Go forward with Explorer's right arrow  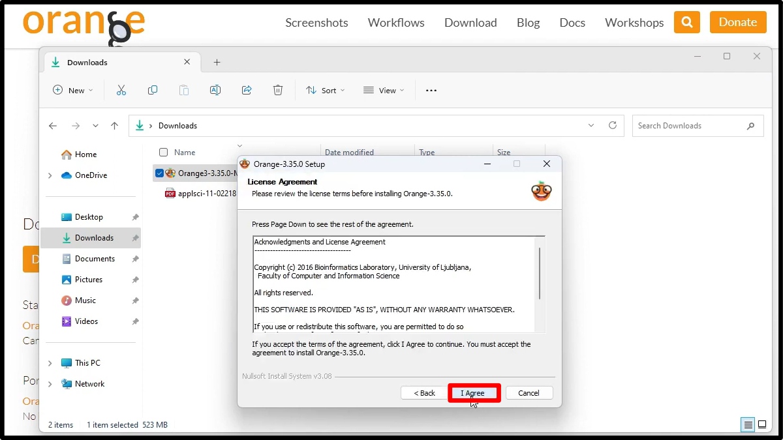76,126
